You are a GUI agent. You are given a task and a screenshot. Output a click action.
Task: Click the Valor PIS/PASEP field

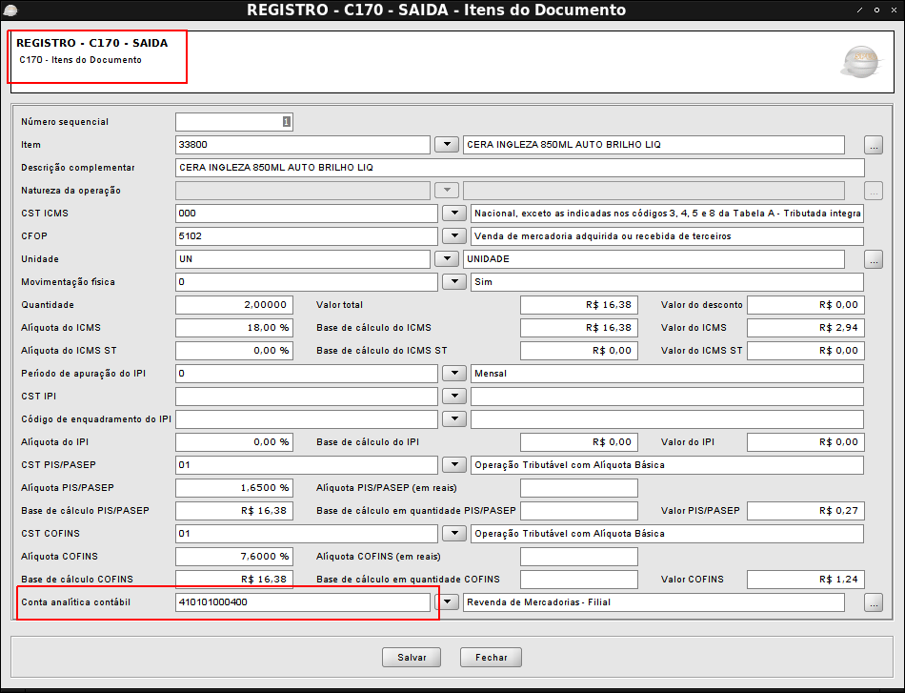pyautogui.click(x=806, y=511)
